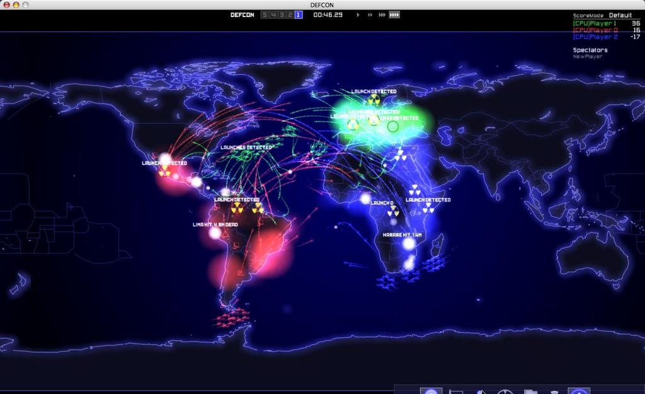Screen dimensions: 645x394
Task: Select red [CPU]Player 0 in scoreboard
Action: (x=595, y=30)
